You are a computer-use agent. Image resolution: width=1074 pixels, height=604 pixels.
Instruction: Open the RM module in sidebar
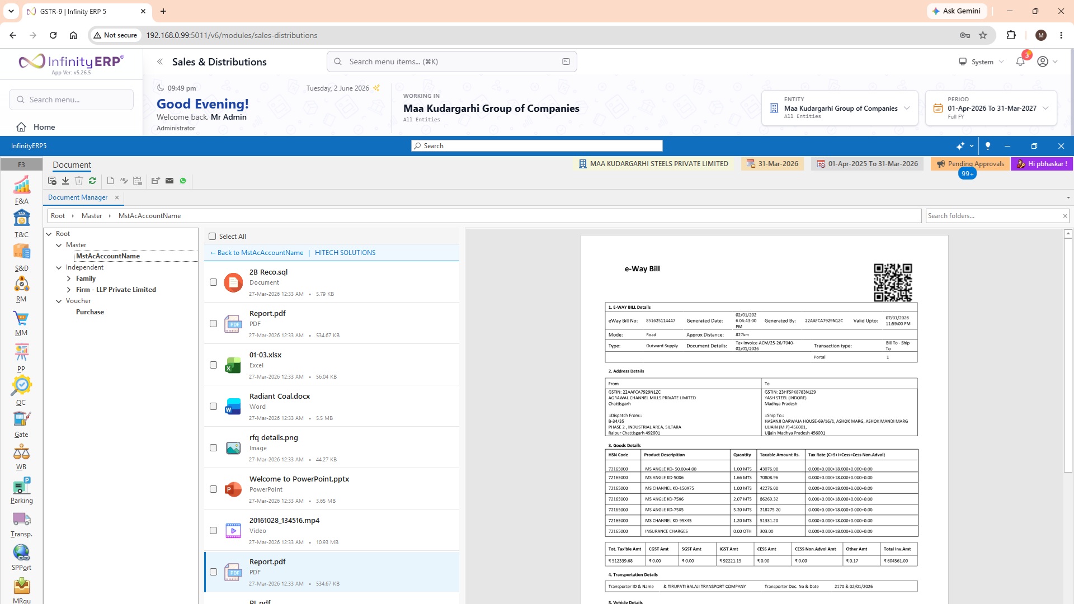pos(21,289)
